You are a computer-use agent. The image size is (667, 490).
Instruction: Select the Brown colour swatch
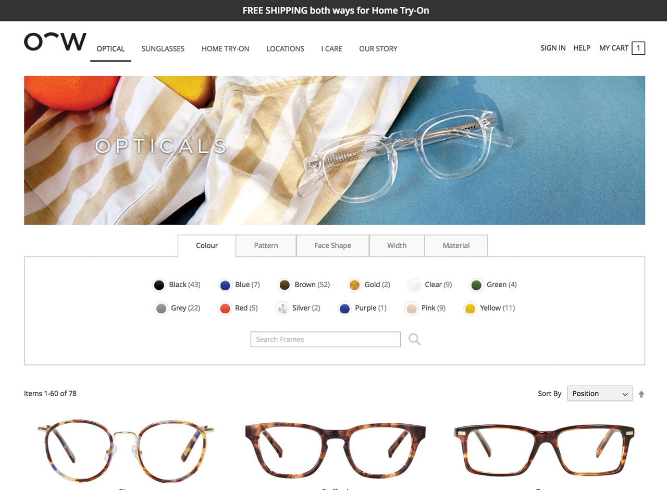tap(285, 285)
